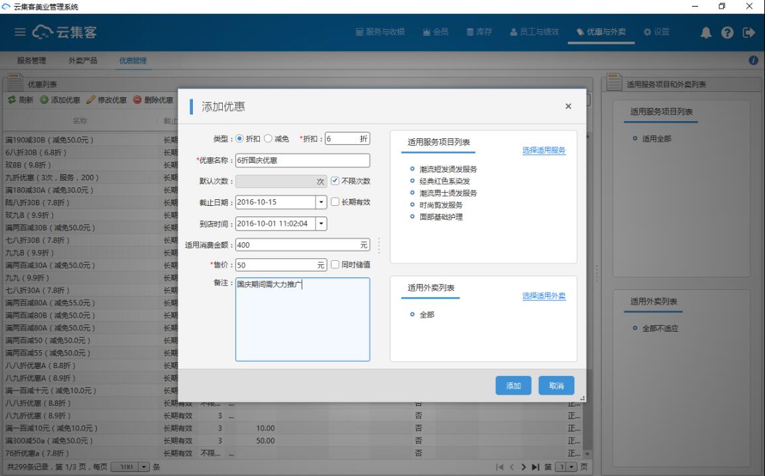
Task: Click the 名称 column header
Action: (80, 120)
